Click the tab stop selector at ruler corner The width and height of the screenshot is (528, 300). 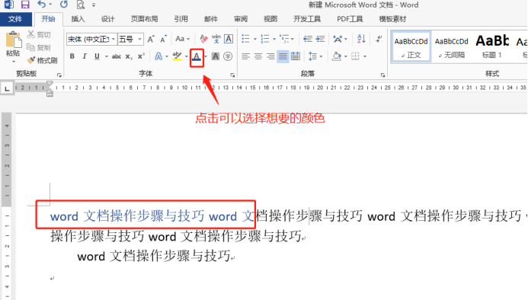click(7, 88)
